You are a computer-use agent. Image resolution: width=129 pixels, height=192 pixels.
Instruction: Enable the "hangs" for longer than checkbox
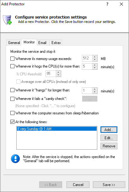tap(12, 90)
